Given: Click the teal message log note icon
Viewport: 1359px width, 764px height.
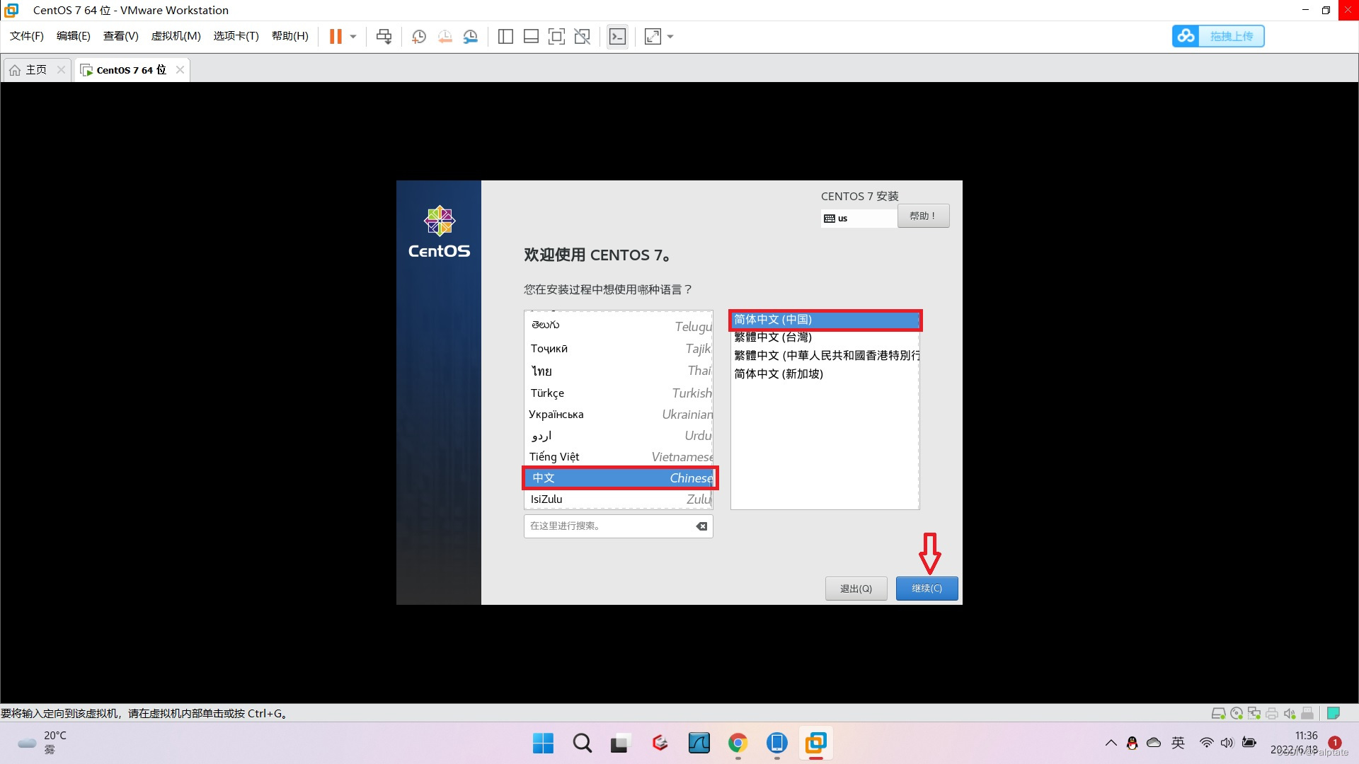Looking at the screenshot, I should 1334,713.
